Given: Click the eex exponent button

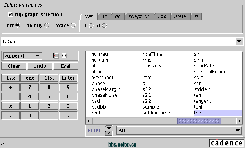Looking at the screenshot, I should click(30, 78).
